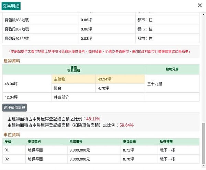Click 3,300,000元 price in row 02
The image size is (206, 170).
[80, 159]
